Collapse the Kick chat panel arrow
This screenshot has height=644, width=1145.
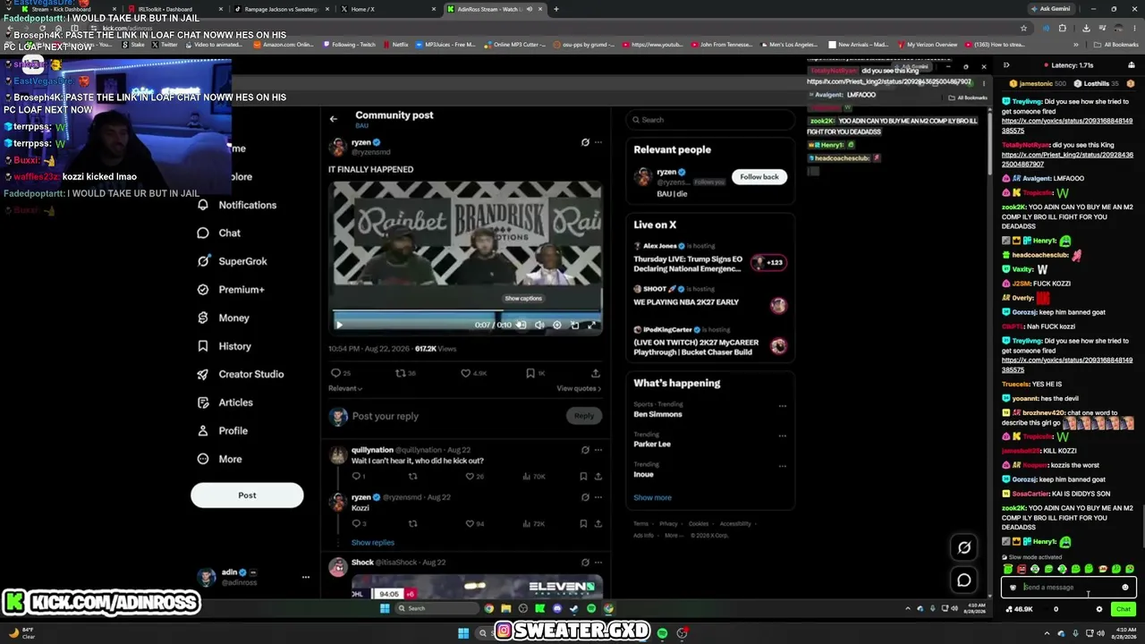pyautogui.click(x=1006, y=65)
